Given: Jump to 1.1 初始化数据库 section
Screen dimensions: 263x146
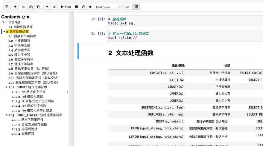Looking at the screenshot, I should point(20,27).
